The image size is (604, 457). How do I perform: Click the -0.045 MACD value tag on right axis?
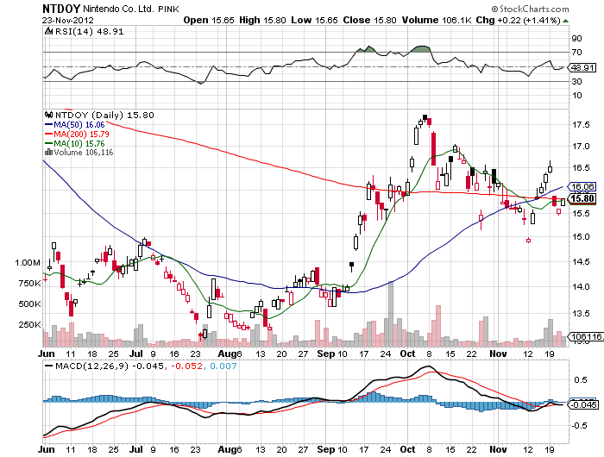[583, 404]
